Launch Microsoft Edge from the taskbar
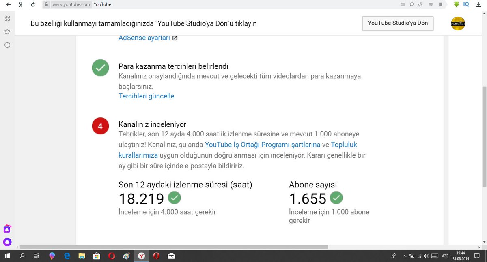Screen dimensions: 487x262 [x=67, y=256]
